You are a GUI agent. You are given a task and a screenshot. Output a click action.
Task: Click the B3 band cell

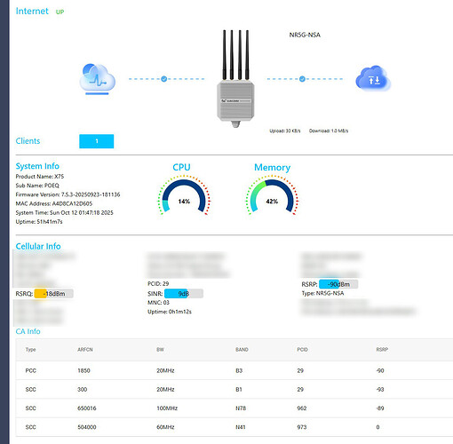[x=239, y=370]
